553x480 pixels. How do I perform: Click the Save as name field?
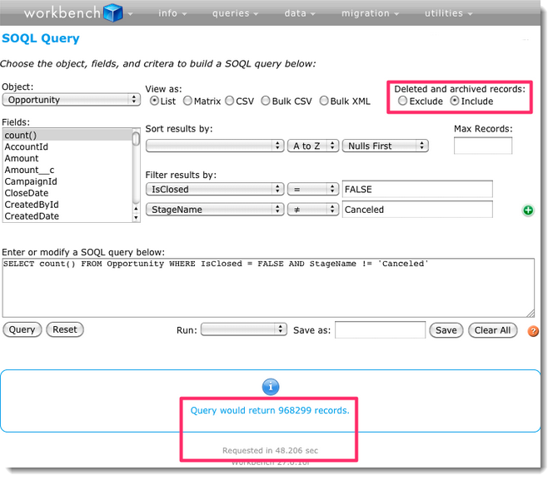point(380,330)
